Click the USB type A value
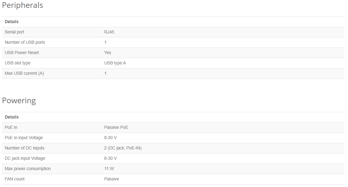 point(115,63)
